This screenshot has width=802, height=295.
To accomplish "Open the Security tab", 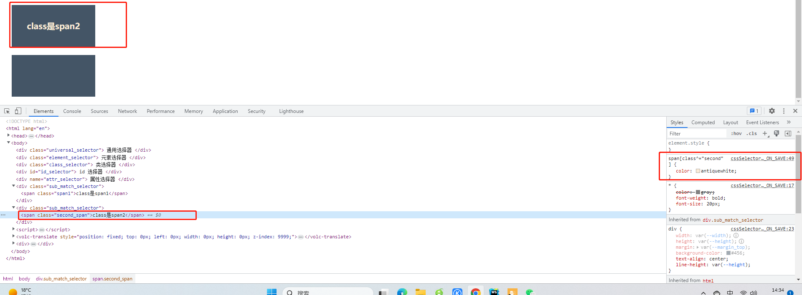I will [x=256, y=111].
